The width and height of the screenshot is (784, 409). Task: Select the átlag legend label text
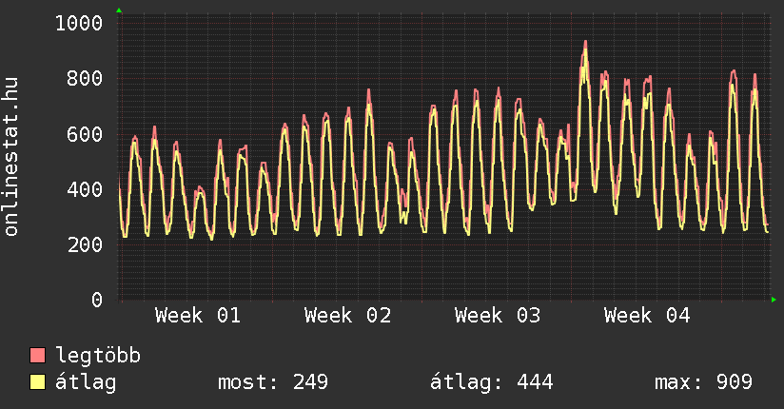86,382
